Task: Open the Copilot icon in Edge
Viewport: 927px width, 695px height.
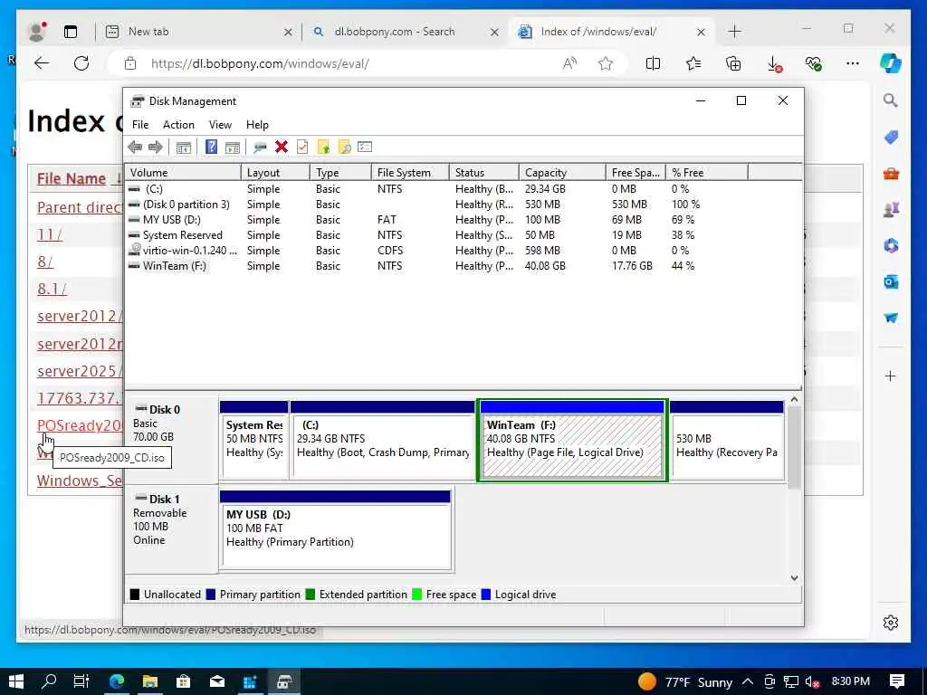Action: point(891,63)
